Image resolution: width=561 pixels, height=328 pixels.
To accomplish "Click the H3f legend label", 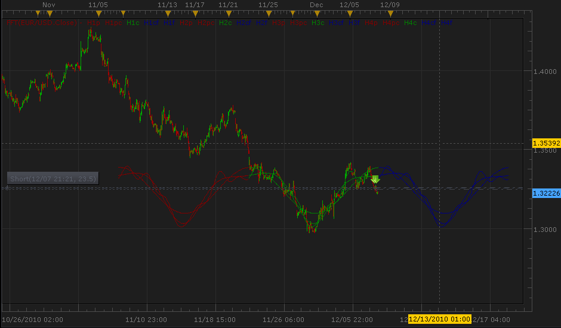I will coord(354,23).
